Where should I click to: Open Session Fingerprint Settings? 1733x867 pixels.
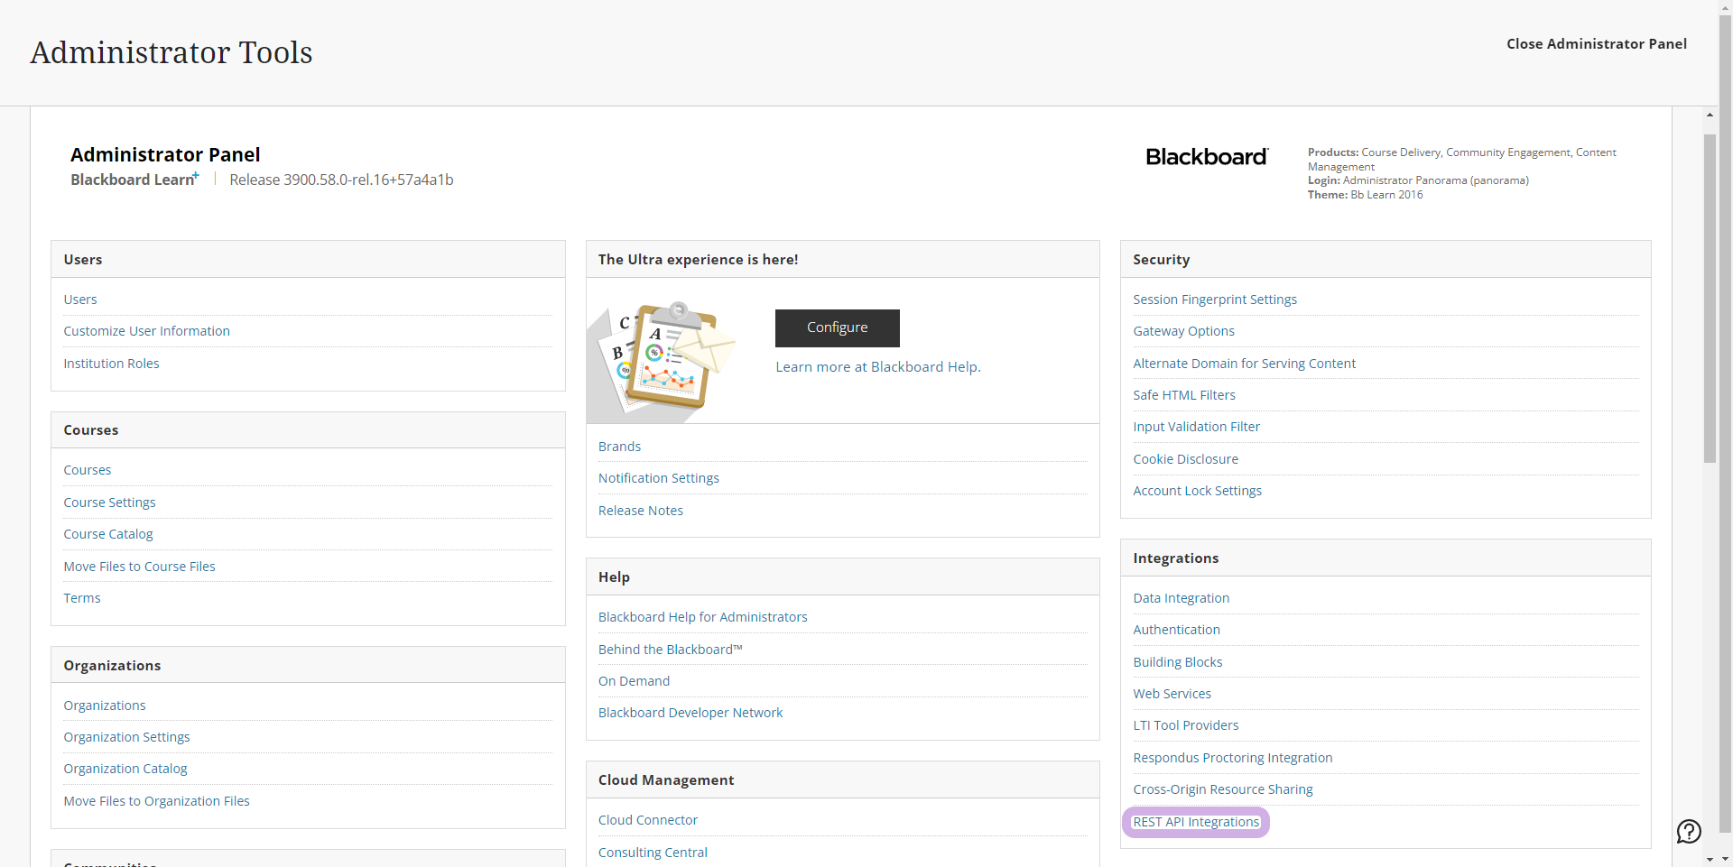1215,300
